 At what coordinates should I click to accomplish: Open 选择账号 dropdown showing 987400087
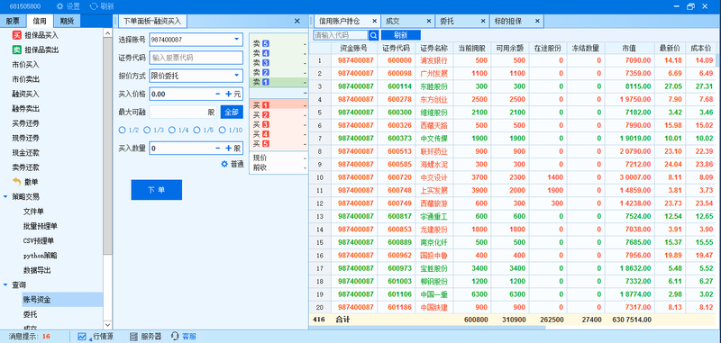click(196, 40)
